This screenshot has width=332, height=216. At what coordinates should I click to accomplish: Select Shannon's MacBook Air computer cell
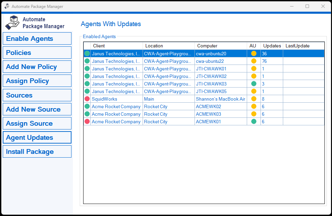221,99
